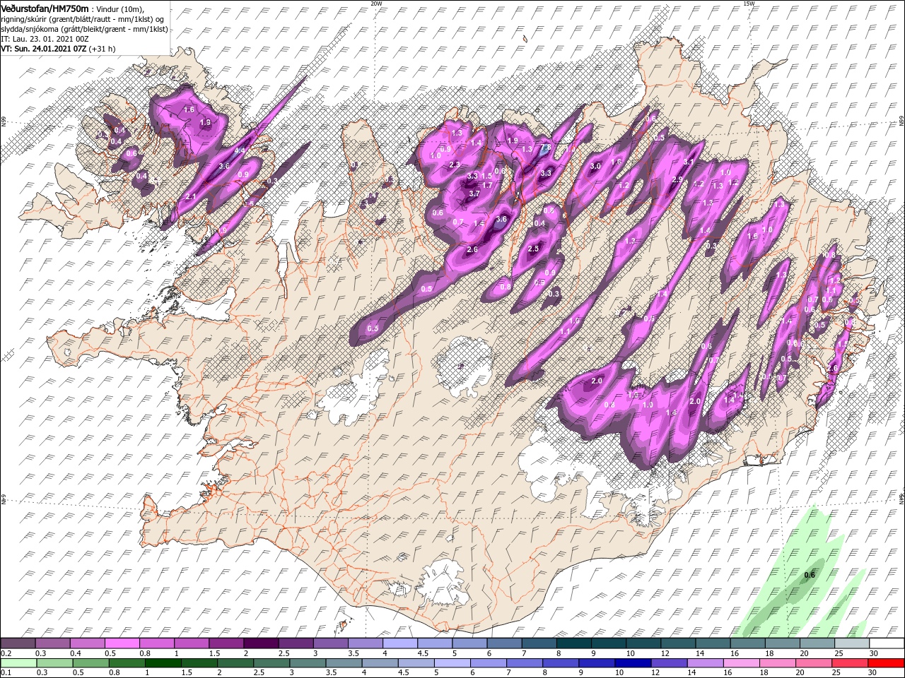This screenshot has width=905, height=678.
Task: Pick the pure red rain-scale swatch at 30
Action: coord(886,663)
